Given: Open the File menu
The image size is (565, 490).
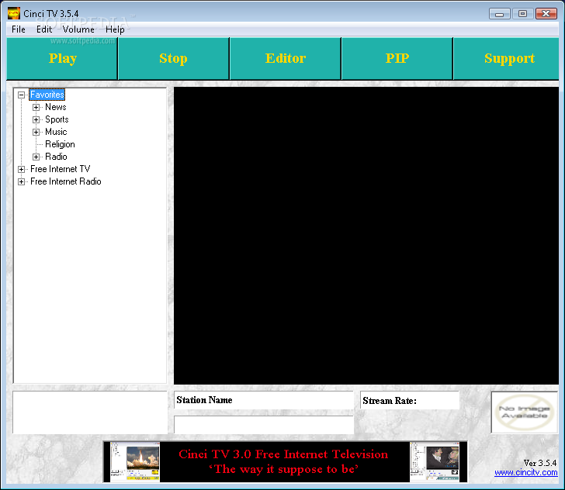Looking at the screenshot, I should point(19,29).
